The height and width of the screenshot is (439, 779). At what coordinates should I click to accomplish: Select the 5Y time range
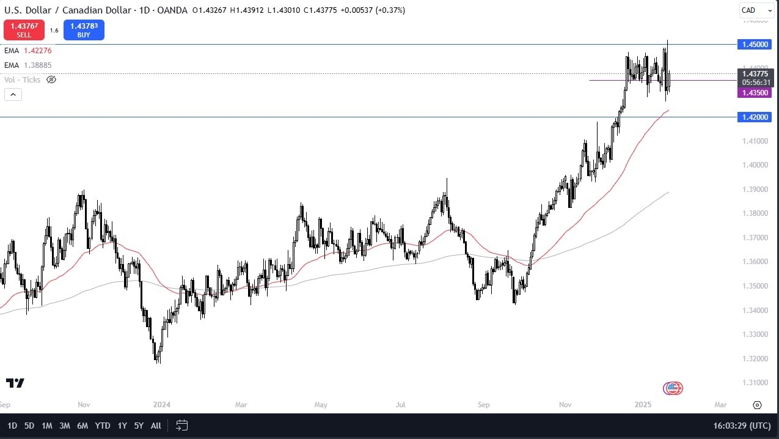(x=138, y=425)
